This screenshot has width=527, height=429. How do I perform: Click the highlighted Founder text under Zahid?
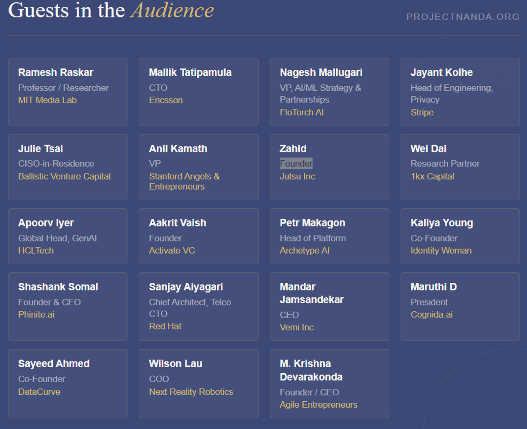(x=296, y=163)
